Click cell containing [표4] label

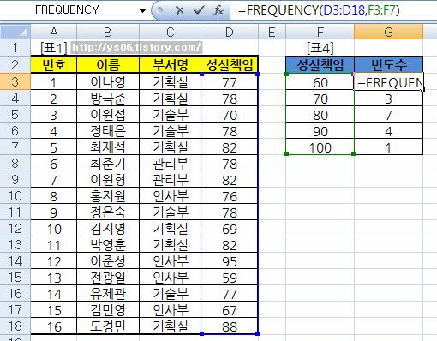click(320, 48)
